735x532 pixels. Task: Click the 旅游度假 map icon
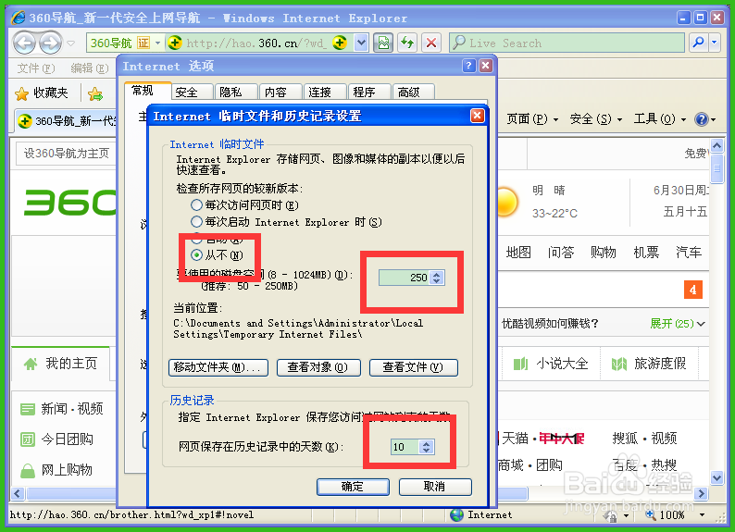point(619,364)
